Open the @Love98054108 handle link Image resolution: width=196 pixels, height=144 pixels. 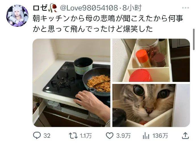[89, 8]
